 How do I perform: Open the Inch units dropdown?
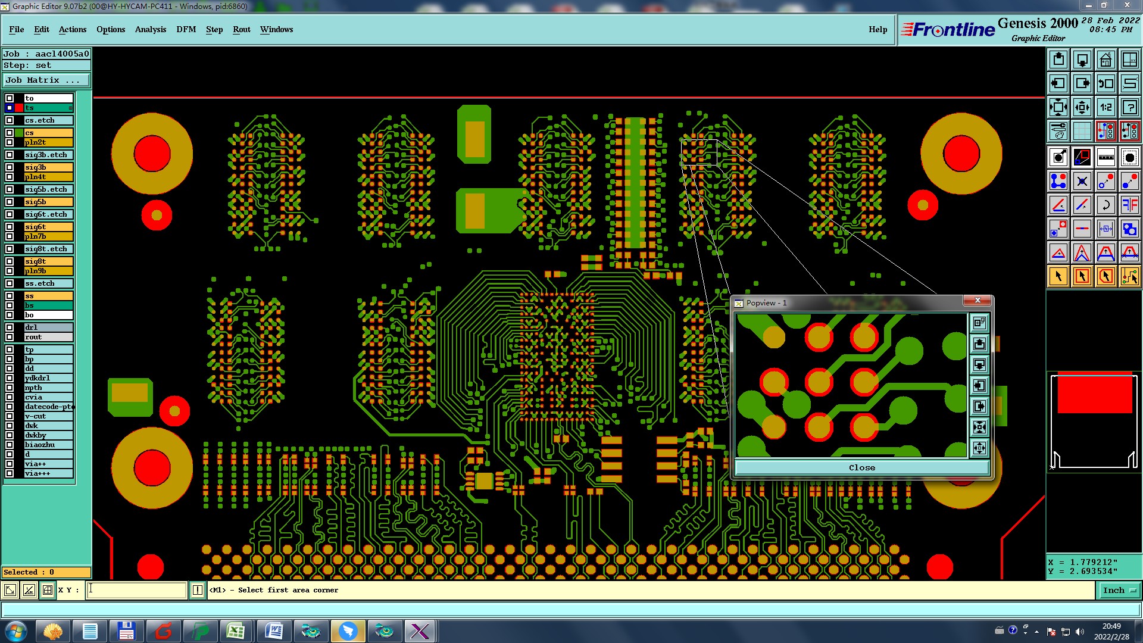1119,590
